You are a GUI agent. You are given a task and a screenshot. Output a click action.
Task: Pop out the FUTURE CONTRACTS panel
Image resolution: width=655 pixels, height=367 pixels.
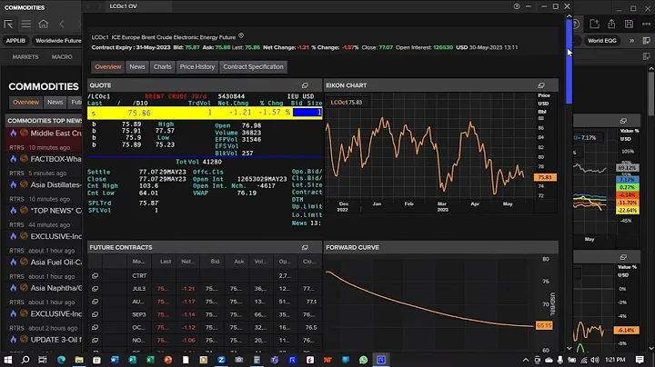(305, 247)
